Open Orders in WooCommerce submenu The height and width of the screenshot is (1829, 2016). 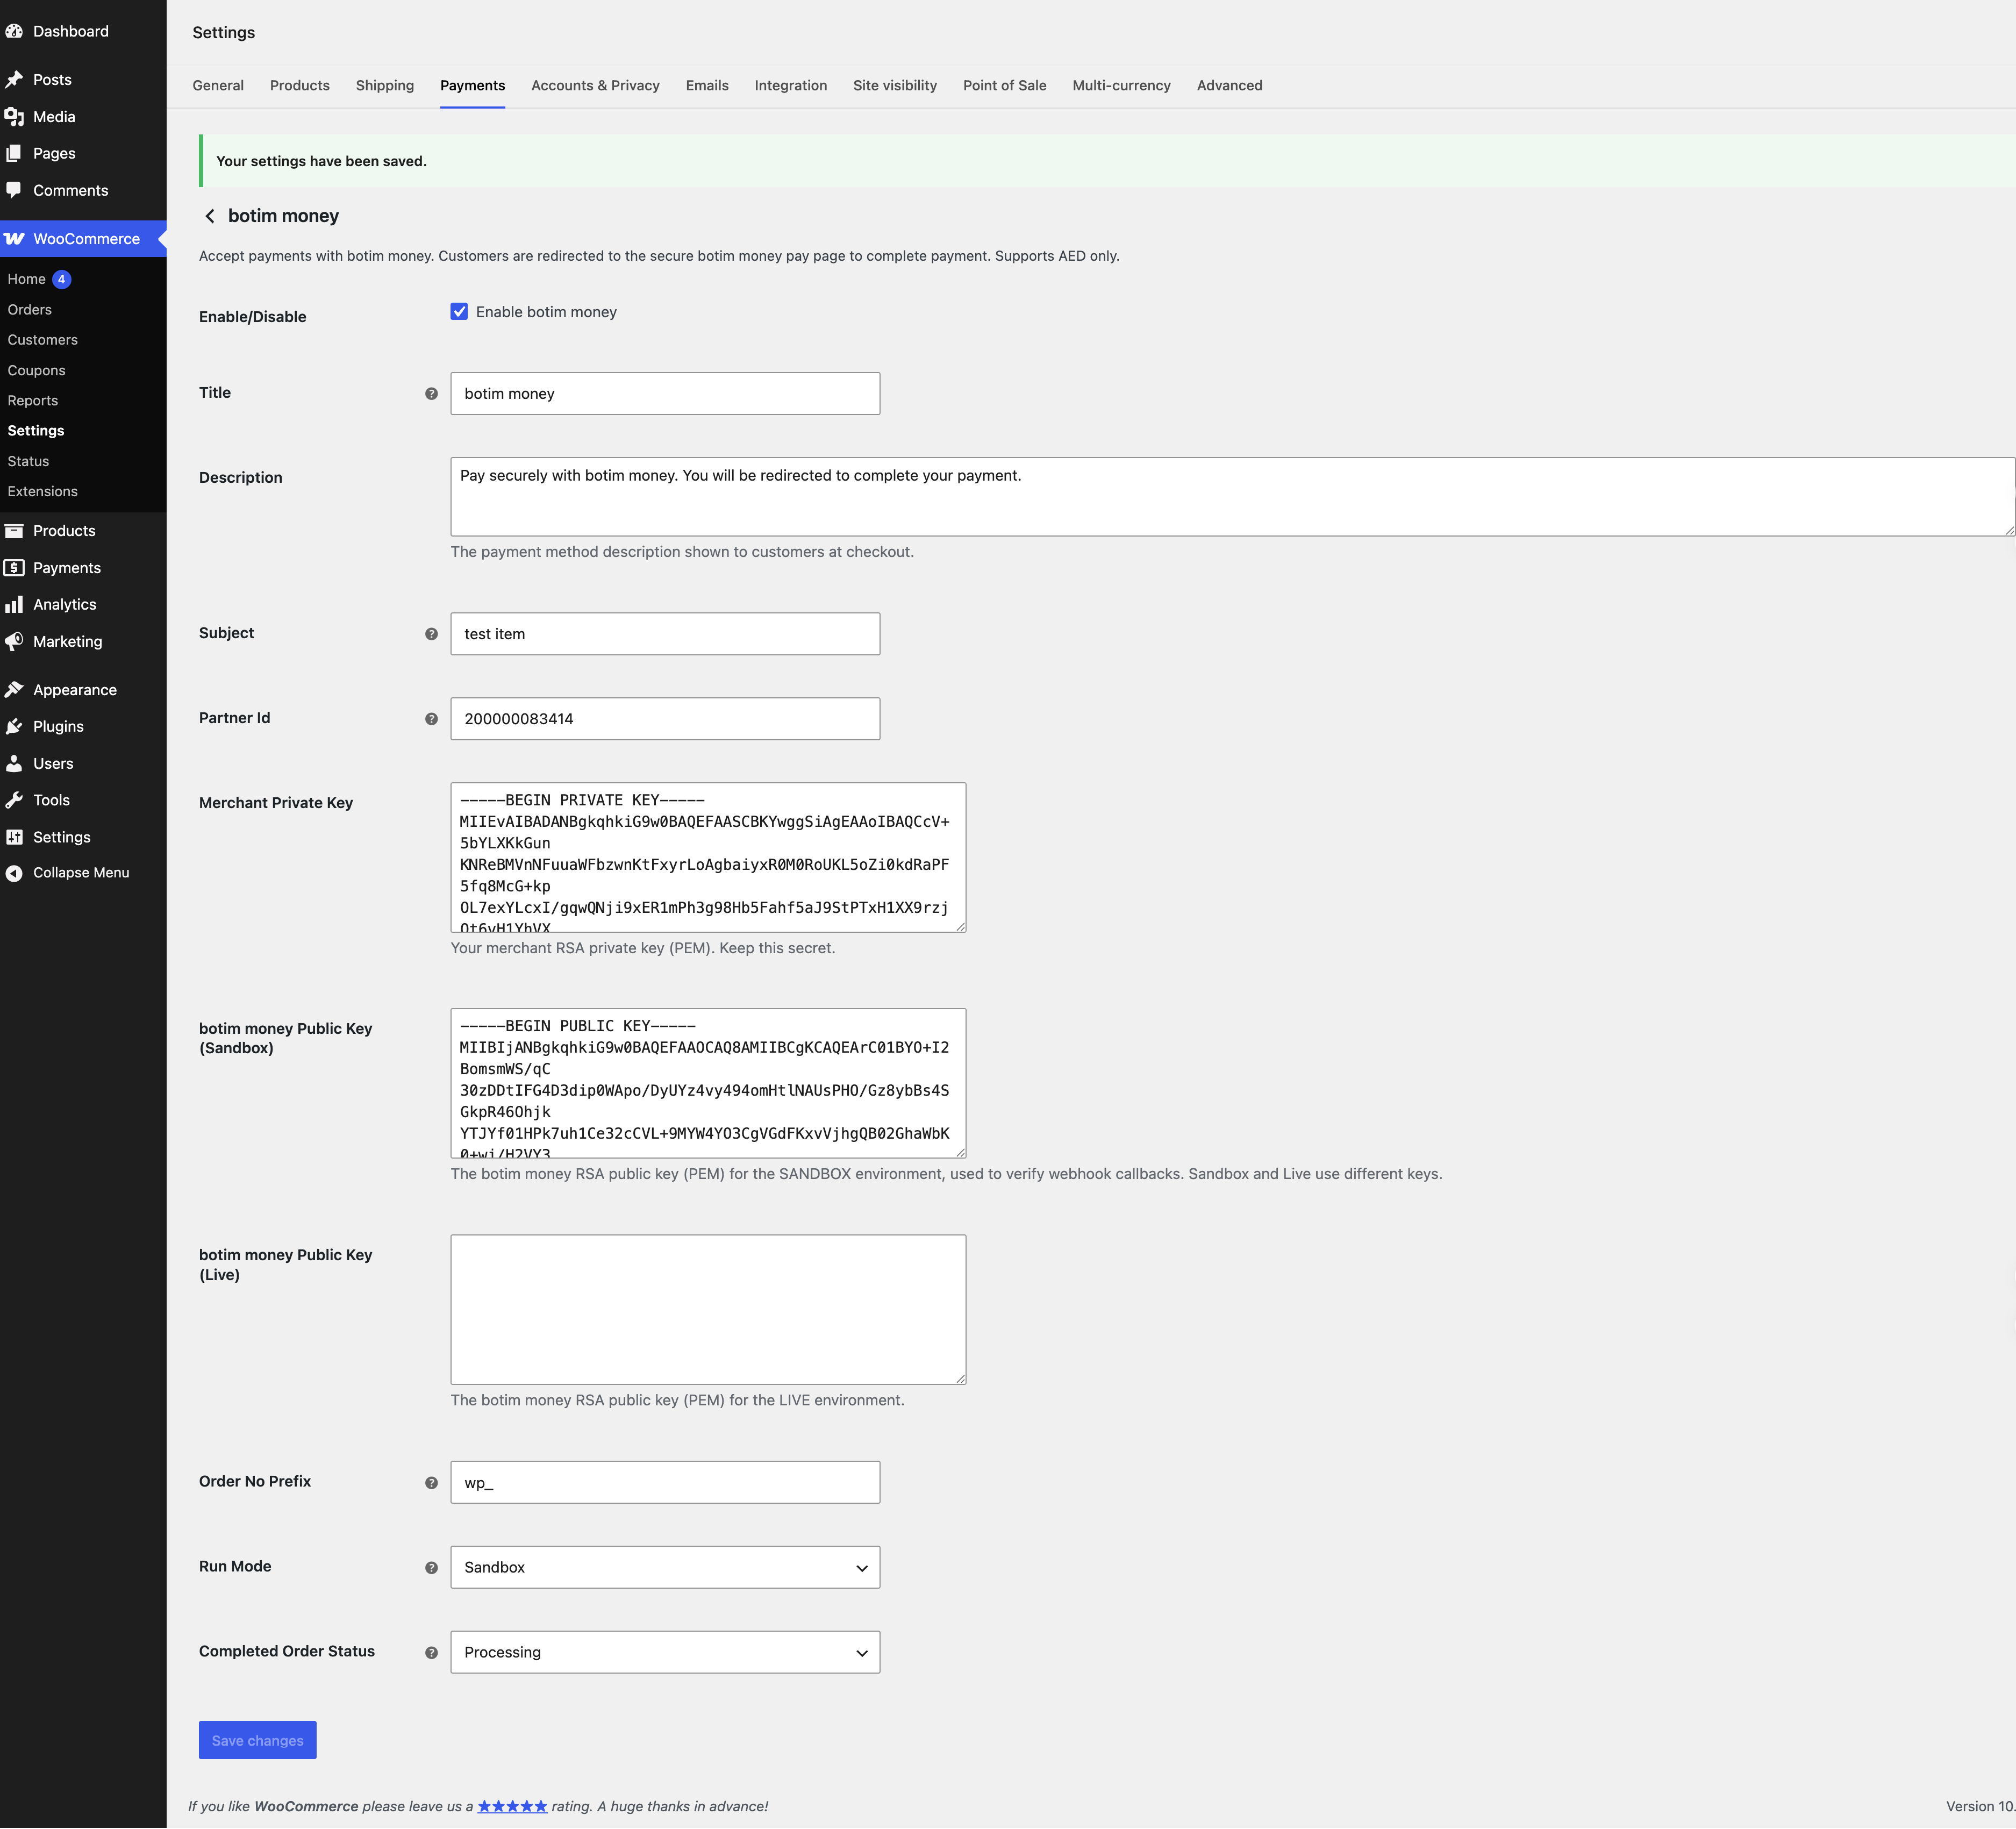click(x=30, y=310)
